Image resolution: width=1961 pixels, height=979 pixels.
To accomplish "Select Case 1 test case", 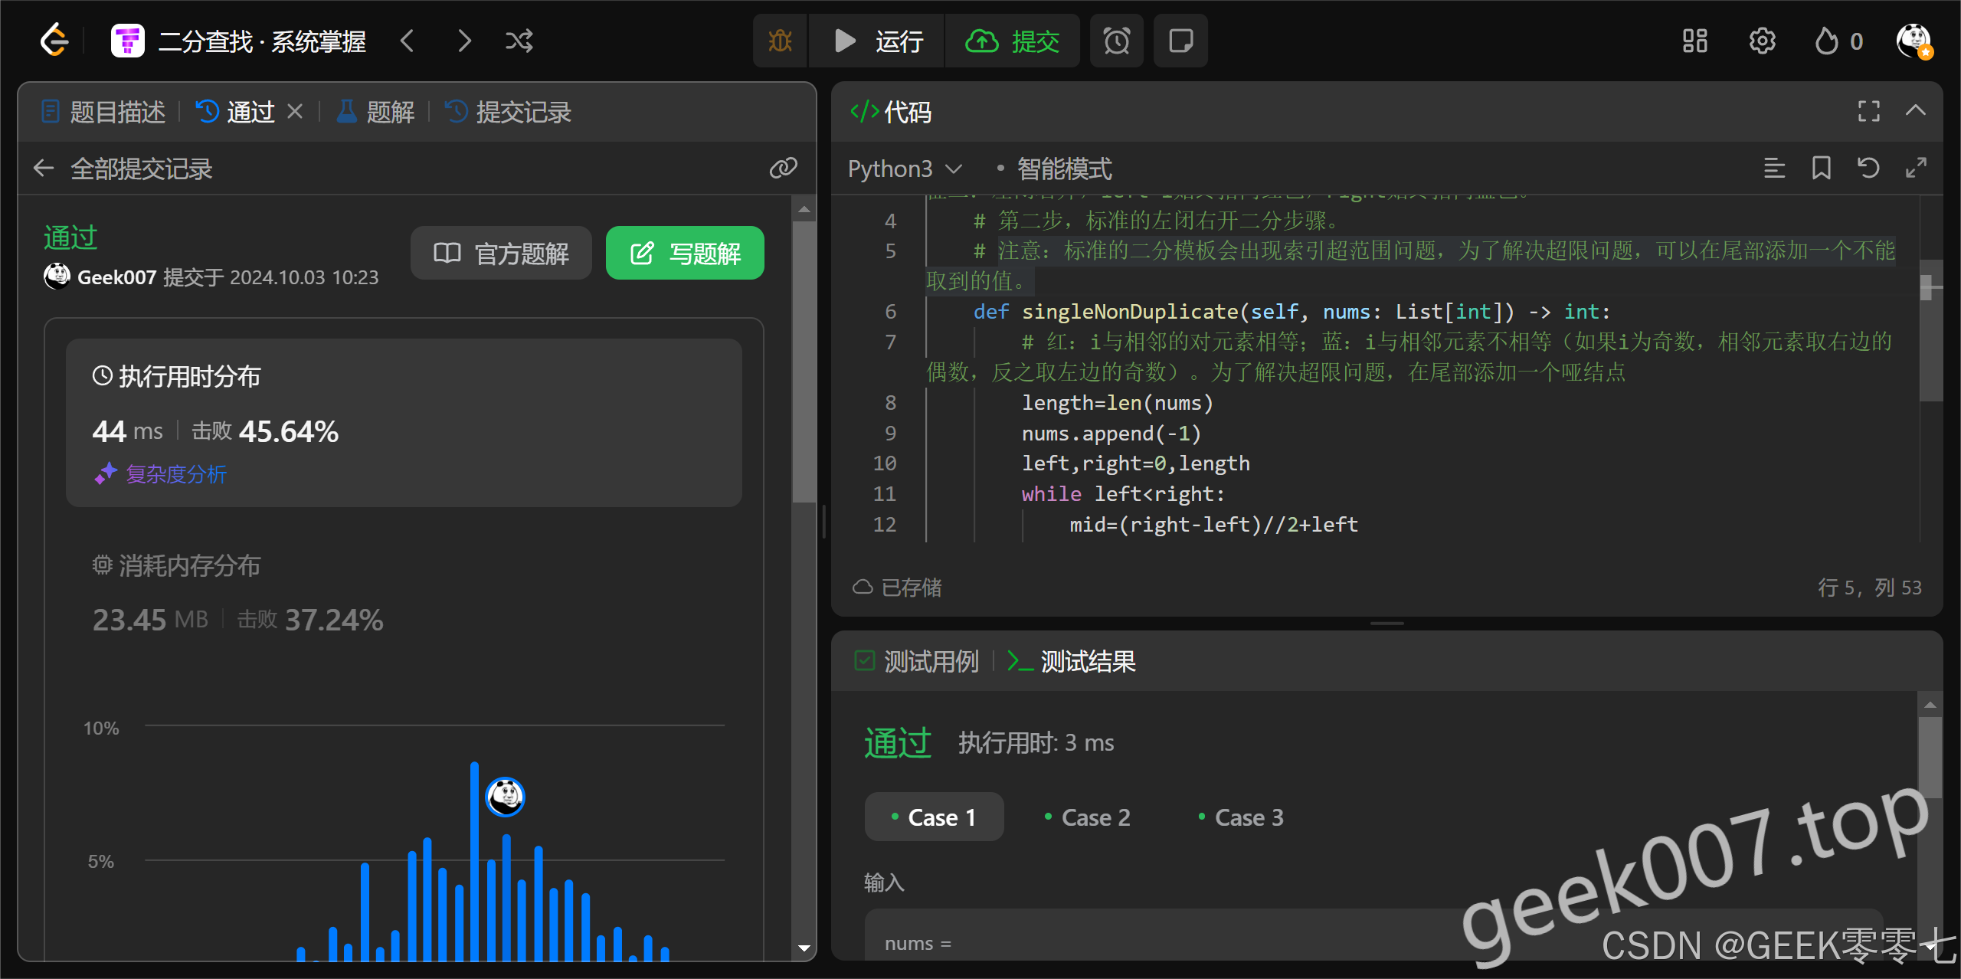I will tap(934, 817).
